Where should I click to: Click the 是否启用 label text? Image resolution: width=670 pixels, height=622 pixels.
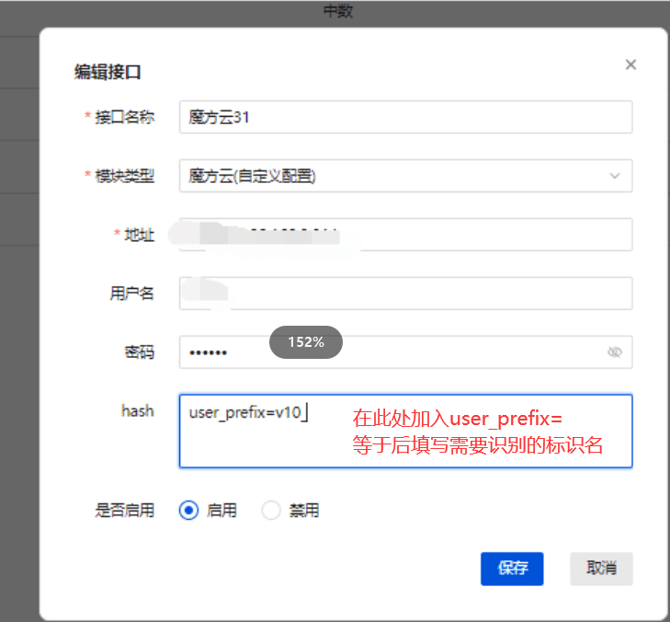click(124, 511)
